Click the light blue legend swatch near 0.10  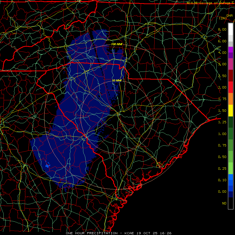tap(231, 177)
